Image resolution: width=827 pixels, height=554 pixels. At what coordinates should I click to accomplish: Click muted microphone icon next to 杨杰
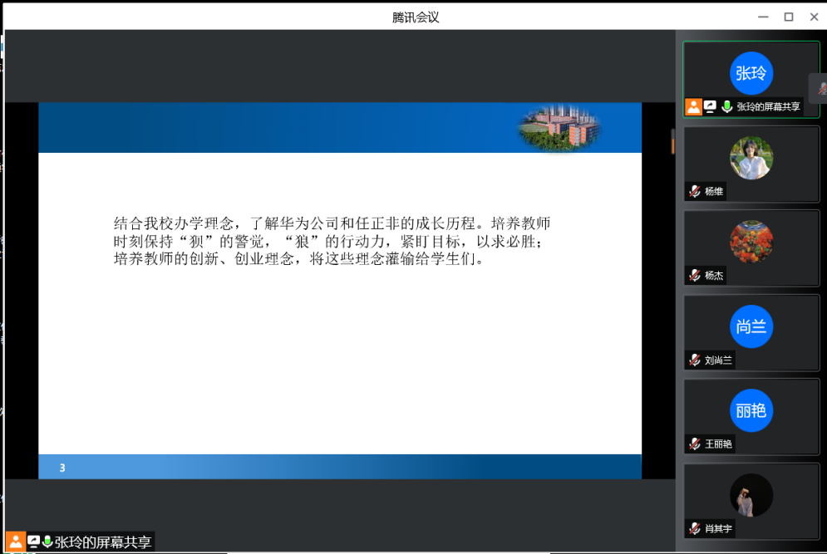694,276
